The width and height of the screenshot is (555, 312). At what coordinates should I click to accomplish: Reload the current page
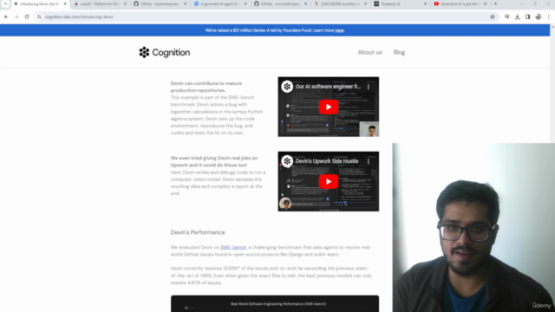coord(27,16)
